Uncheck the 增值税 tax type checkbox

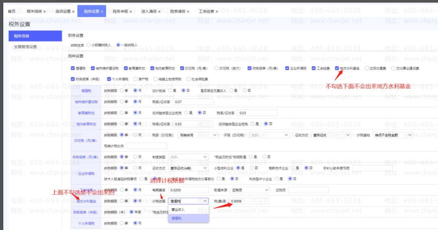72,68
